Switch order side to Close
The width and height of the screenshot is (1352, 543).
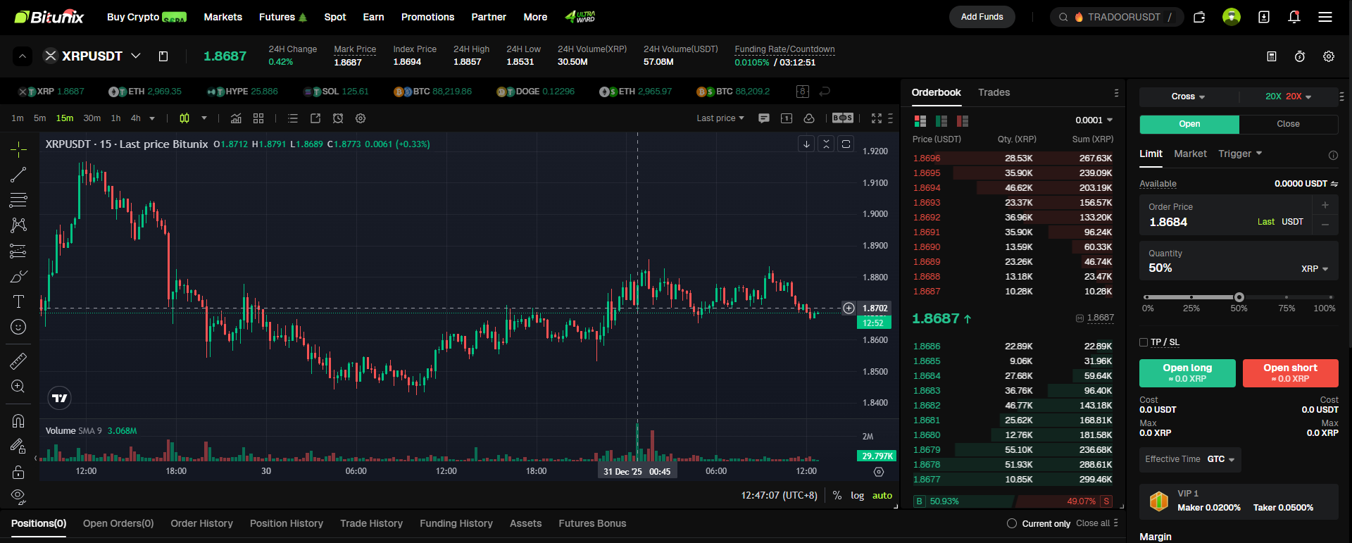(1289, 124)
